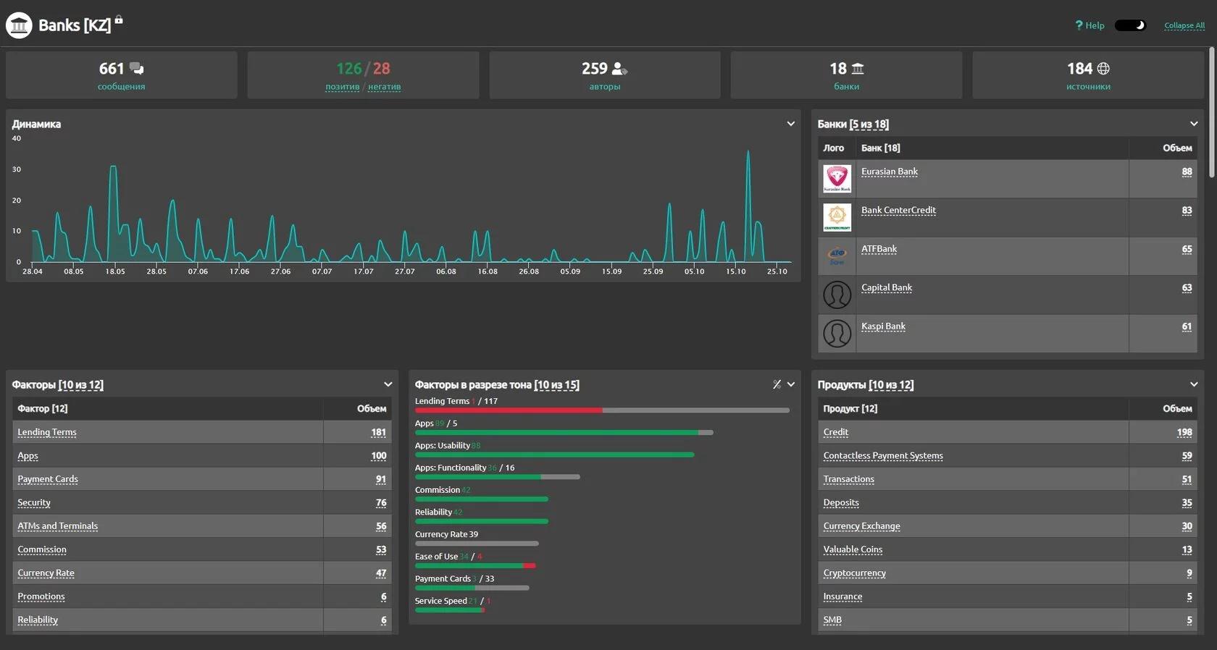Click the Capital Bank placeholder avatar icon
This screenshot has height=650, width=1217.
point(837,295)
